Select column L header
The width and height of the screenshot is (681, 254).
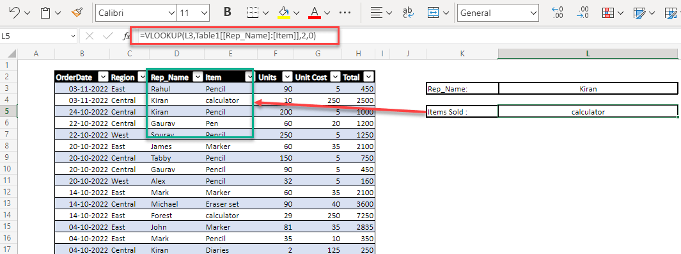[588, 53]
